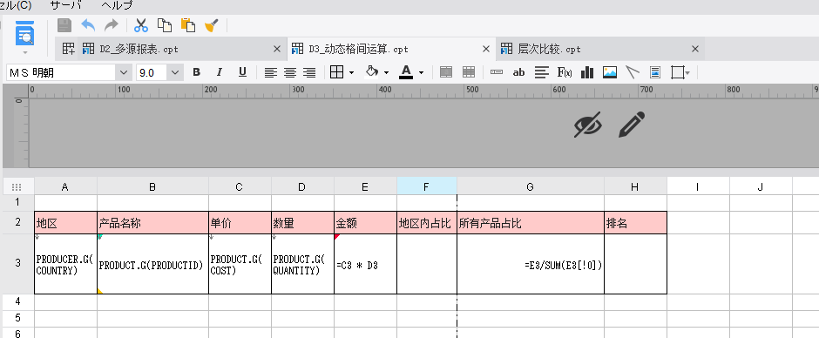Click the merge cells icon
This screenshot has height=338, width=819.
pyautogui.click(x=445, y=72)
